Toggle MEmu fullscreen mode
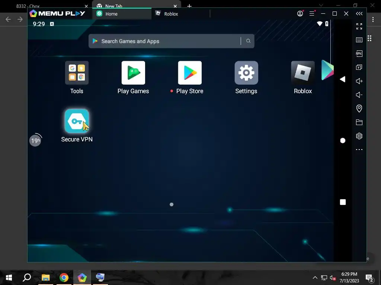Image resolution: width=381 pixels, height=285 pixels. pos(359,26)
